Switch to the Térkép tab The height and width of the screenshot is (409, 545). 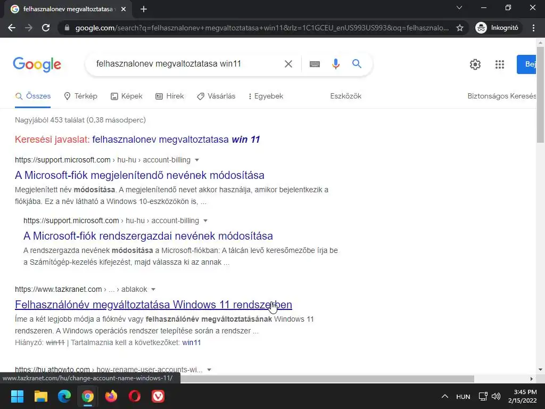(81, 96)
